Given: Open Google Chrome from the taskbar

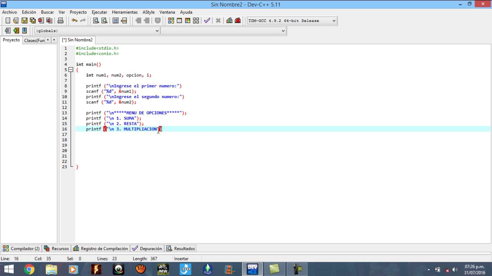Looking at the screenshot, I should (29, 269).
